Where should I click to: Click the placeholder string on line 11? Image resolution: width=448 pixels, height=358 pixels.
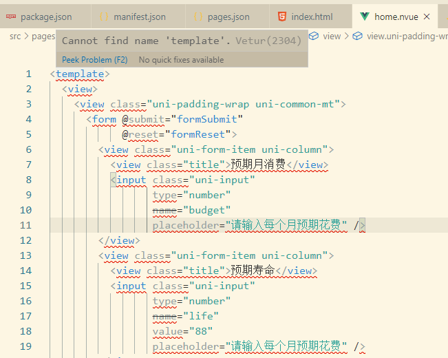click(286, 225)
